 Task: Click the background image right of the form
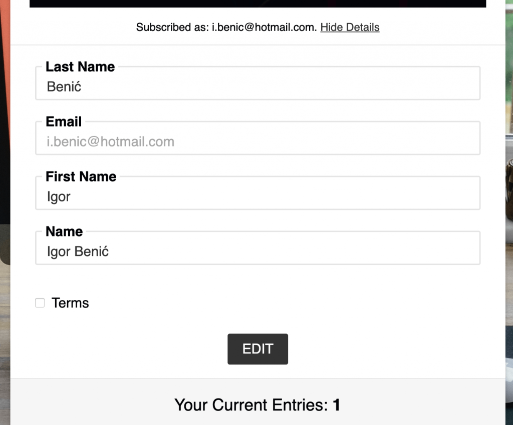(509, 212)
